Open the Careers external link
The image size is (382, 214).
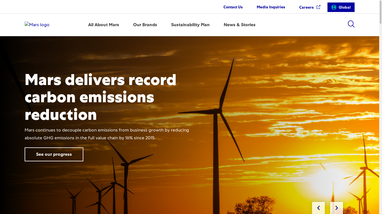pyautogui.click(x=310, y=7)
